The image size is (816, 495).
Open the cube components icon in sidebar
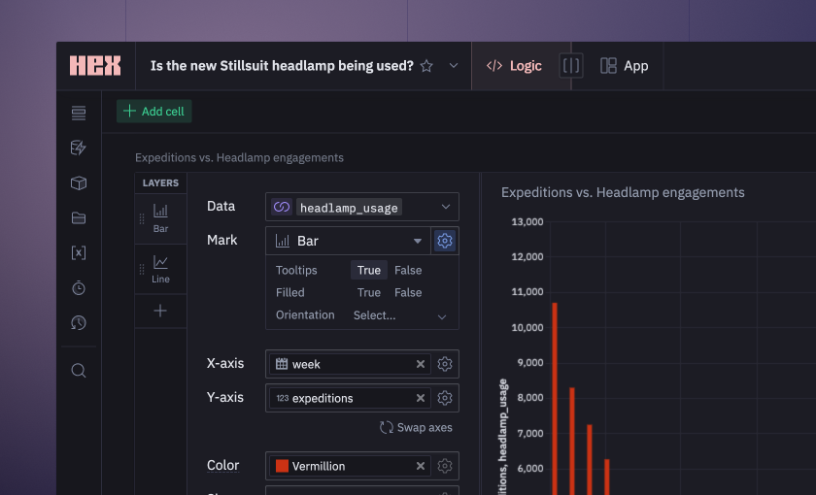click(79, 183)
